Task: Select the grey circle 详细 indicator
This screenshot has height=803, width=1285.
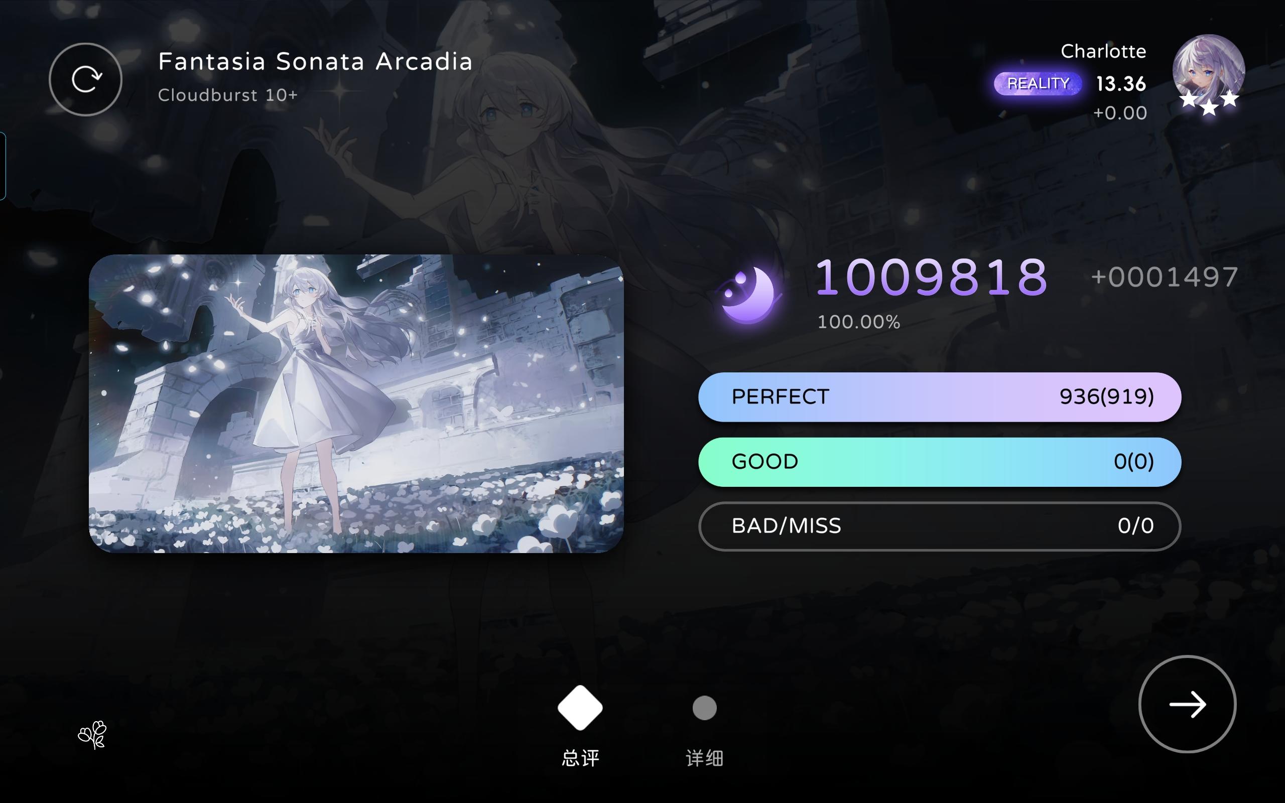Action: 705,708
